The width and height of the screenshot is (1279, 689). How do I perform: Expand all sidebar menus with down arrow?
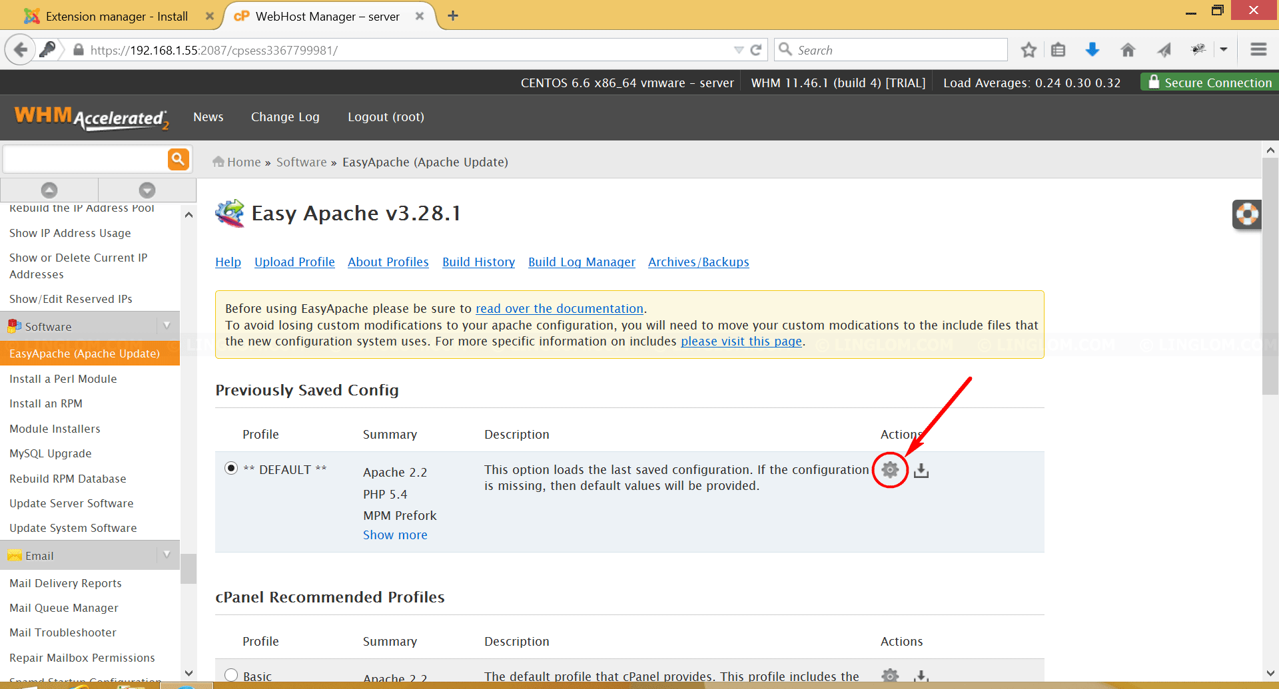(147, 190)
